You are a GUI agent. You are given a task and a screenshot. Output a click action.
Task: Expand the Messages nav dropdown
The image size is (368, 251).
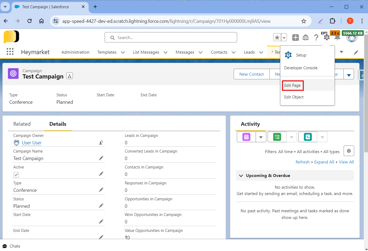201,52
